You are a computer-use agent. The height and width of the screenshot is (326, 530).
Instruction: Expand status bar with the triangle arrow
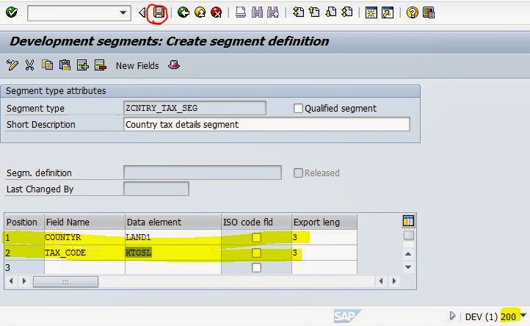(452, 316)
